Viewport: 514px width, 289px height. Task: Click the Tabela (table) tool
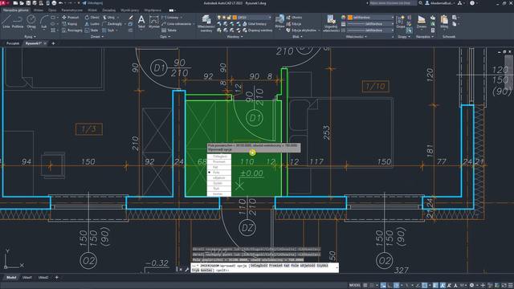[169, 31]
